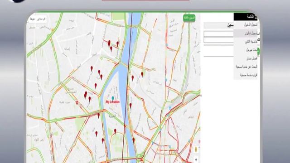The image size is (290, 163).
Task: Switch the map to خريطة view
Action: 32,19
